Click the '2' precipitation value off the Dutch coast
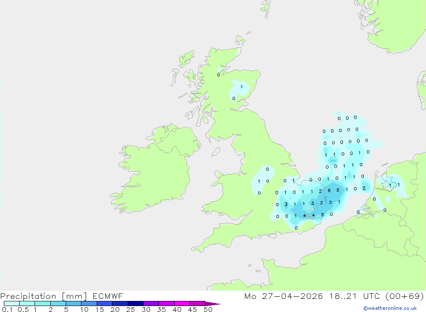Viewport: 426px width, 312px height. pyautogui.click(x=364, y=188)
